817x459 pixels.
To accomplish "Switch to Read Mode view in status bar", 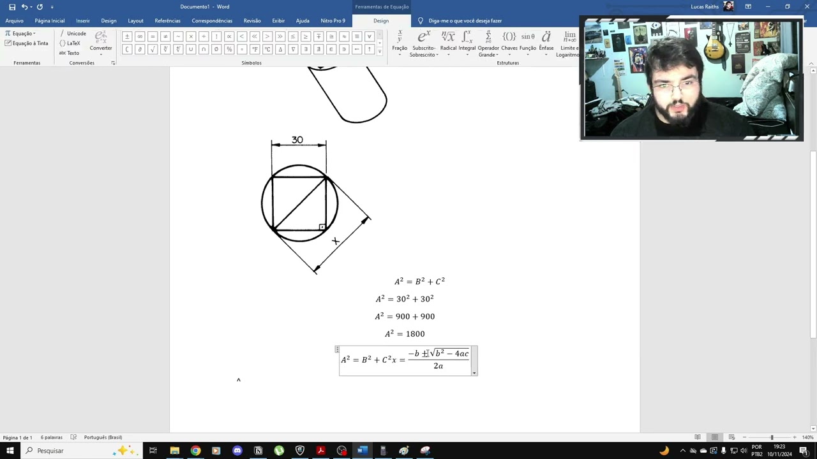I will pos(698,437).
